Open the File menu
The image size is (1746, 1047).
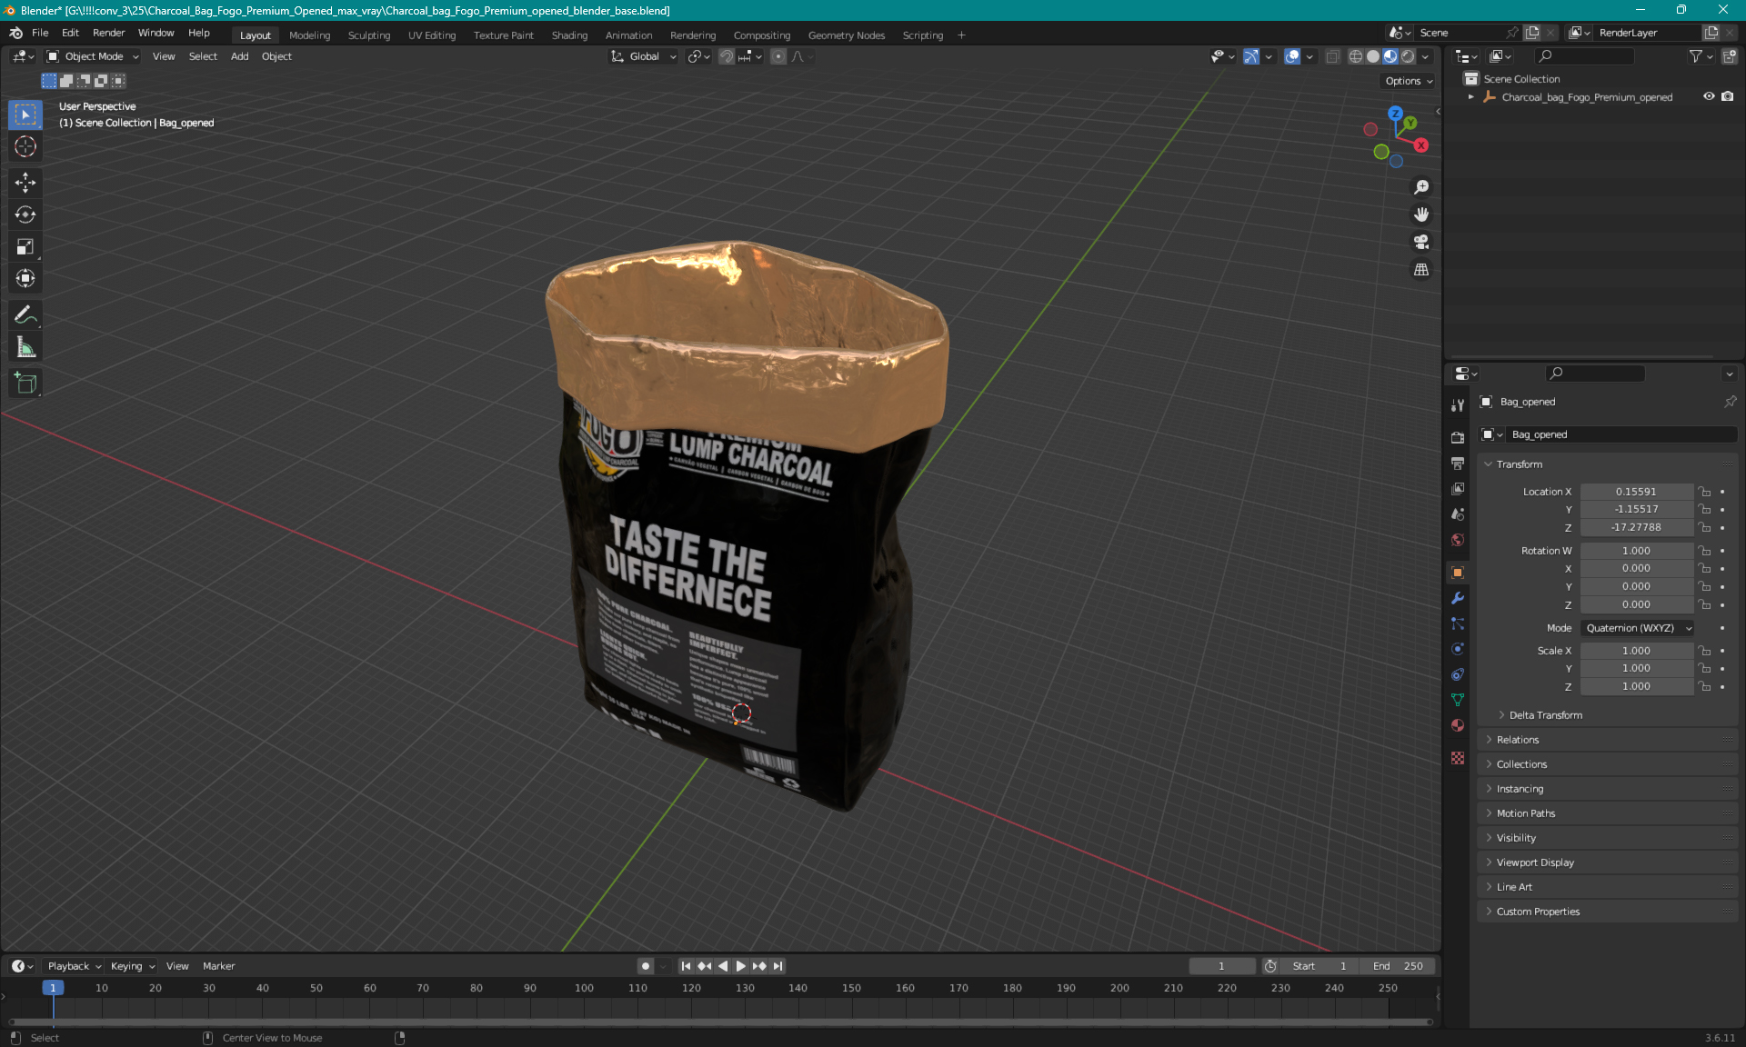coord(40,33)
